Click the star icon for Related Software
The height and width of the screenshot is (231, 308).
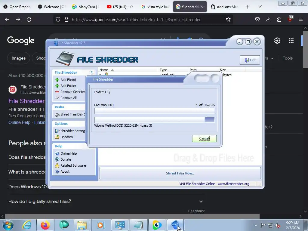pyautogui.click(x=57, y=165)
